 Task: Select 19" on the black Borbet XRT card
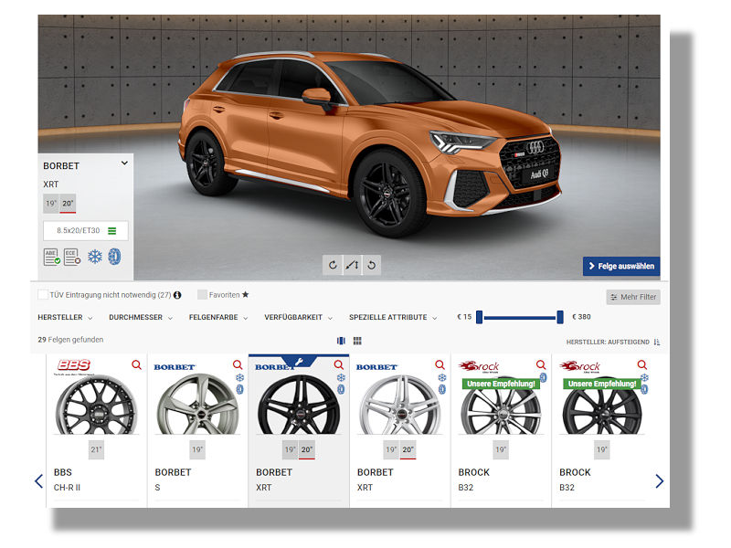(x=290, y=449)
